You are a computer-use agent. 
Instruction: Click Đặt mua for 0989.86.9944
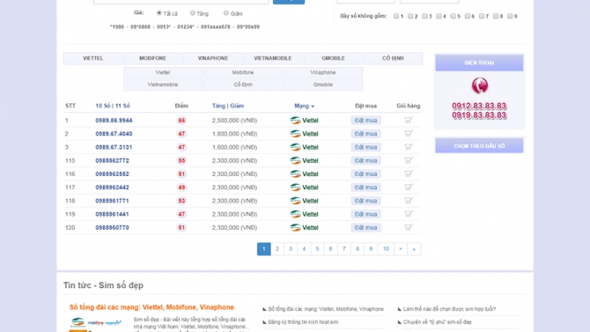(x=365, y=121)
